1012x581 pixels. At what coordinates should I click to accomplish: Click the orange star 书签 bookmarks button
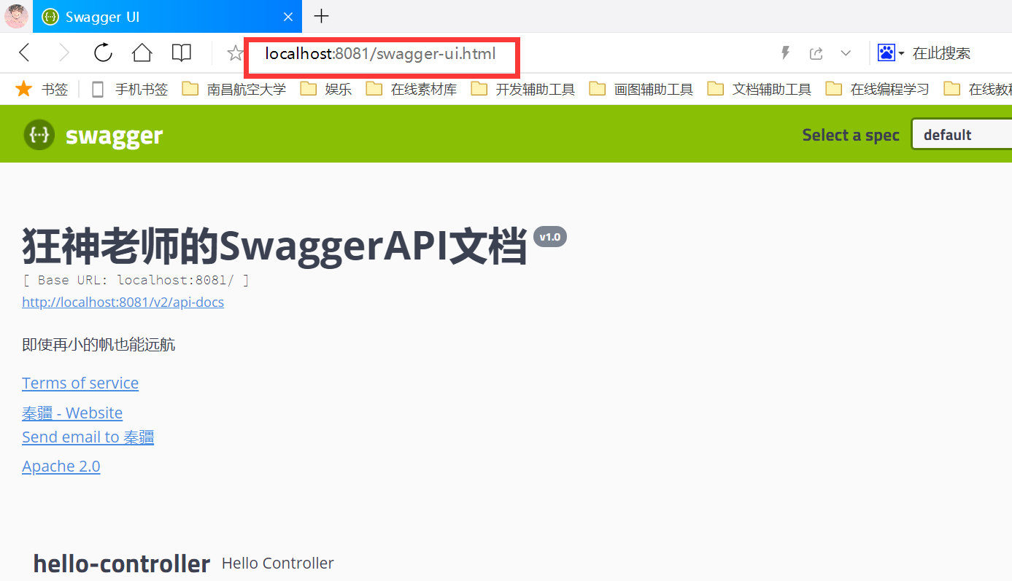[42, 89]
